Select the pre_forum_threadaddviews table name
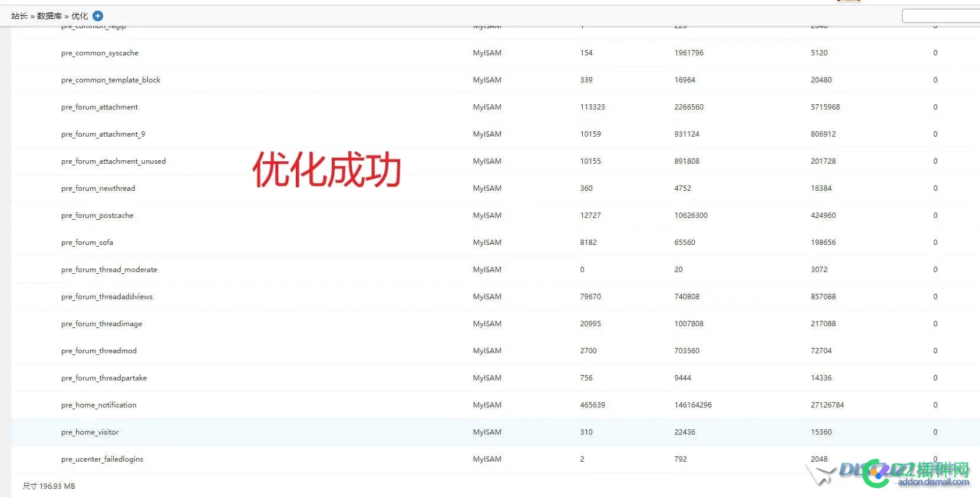 coord(107,297)
